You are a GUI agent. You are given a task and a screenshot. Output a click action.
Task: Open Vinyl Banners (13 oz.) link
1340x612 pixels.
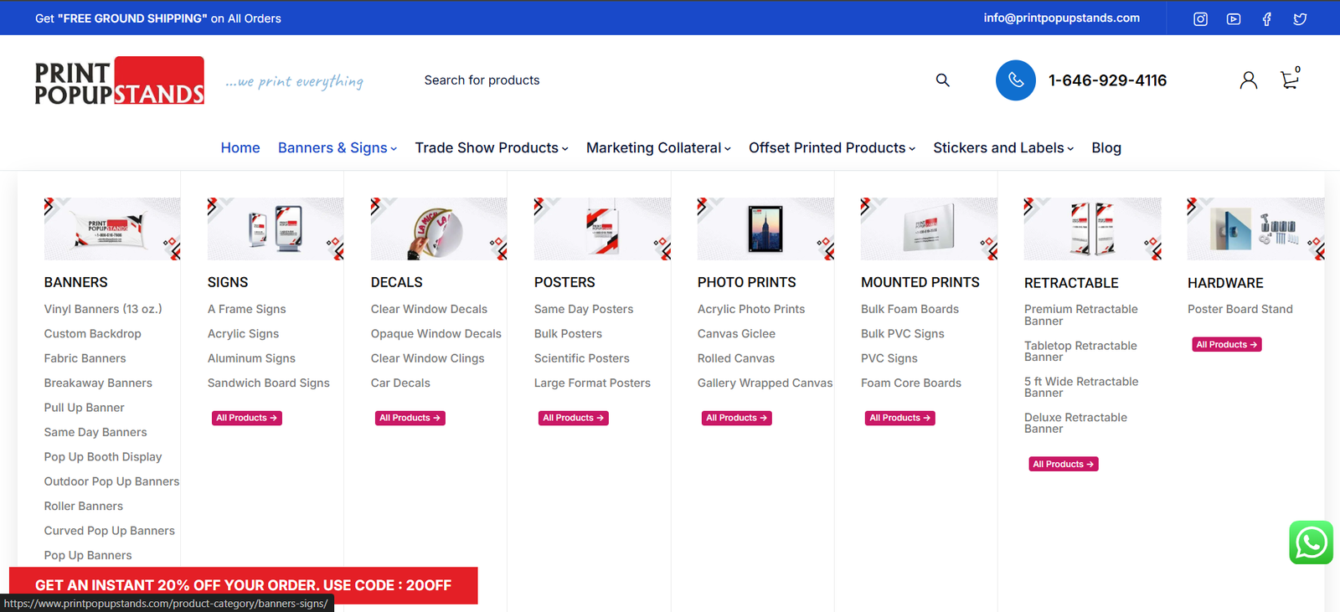pyautogui.click(x=103, y=309)
